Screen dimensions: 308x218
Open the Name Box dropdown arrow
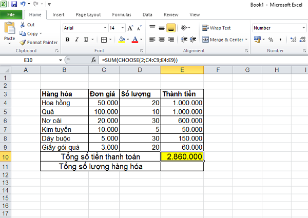[60, 60]
